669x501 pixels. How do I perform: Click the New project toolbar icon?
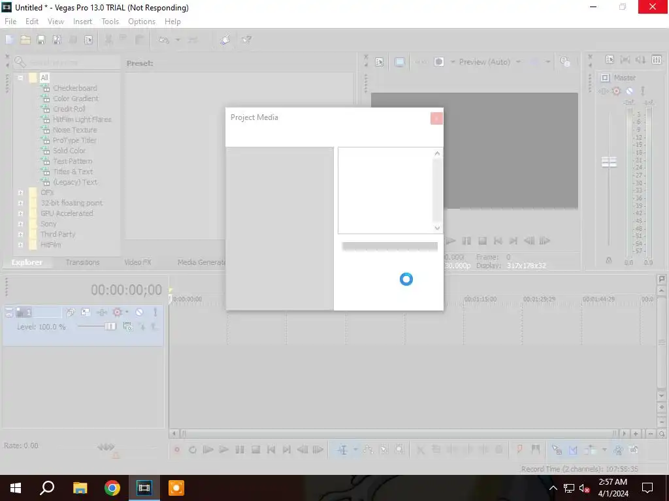point(9,40)
